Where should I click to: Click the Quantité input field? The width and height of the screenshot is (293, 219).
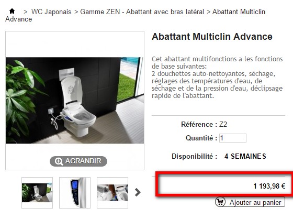(x=233, y=138)
